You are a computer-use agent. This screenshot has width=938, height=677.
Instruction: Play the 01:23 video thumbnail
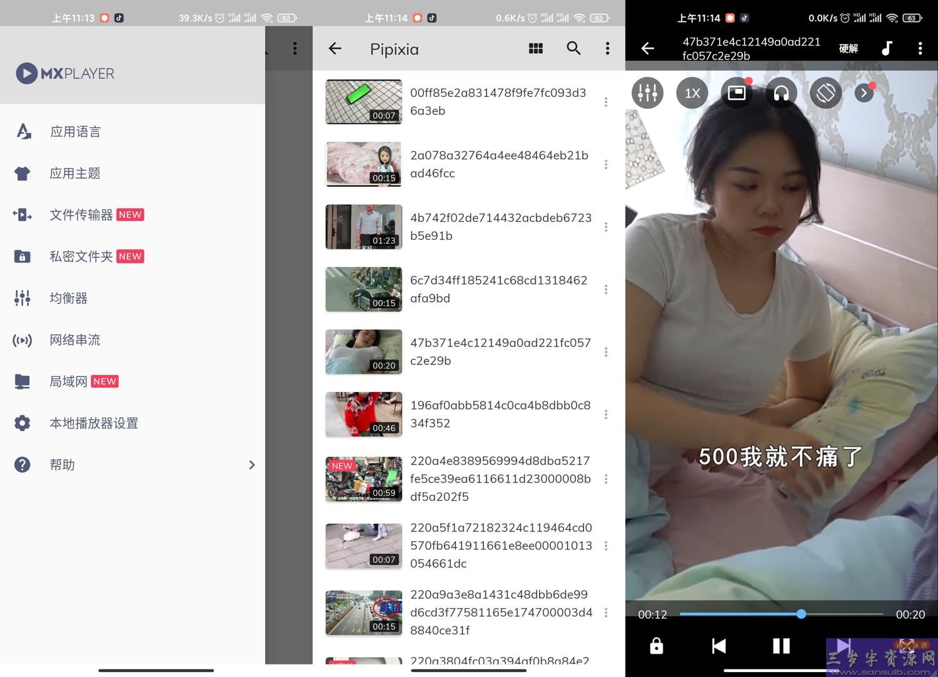coord(364,227)
